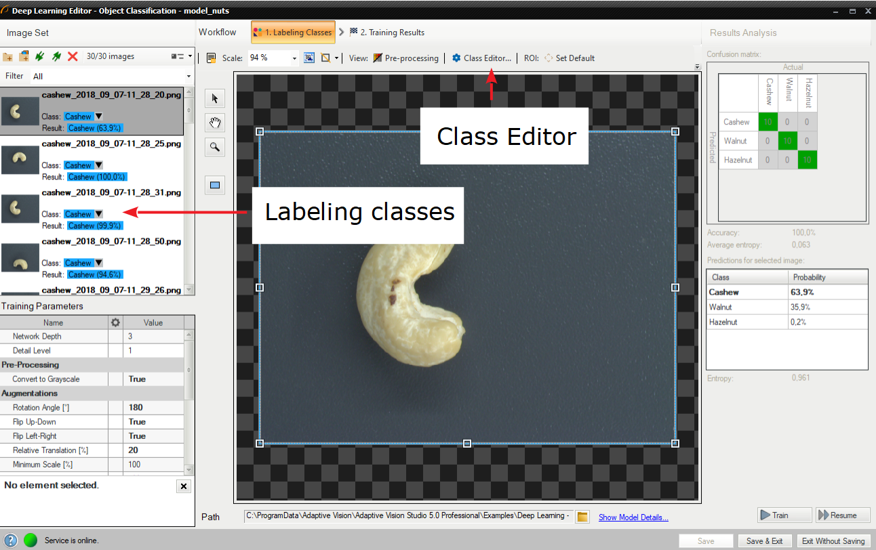
Task: Open the Show Model Details link
Action: click(x=633, y=517)
